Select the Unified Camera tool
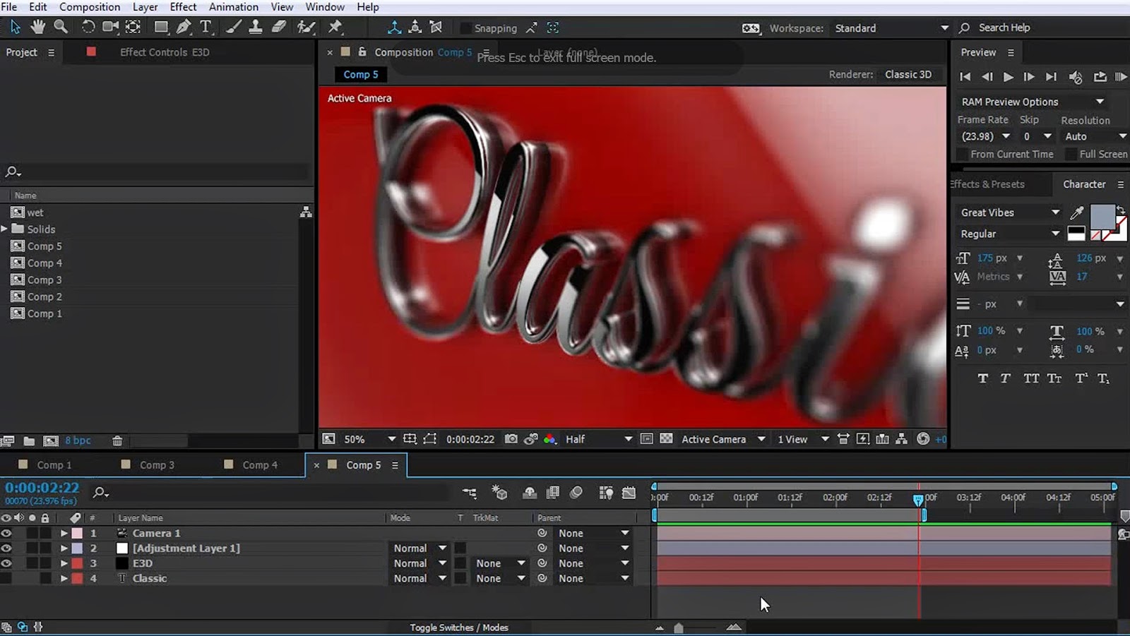This screenshot has height=636, width=1130. click(110, 27)
